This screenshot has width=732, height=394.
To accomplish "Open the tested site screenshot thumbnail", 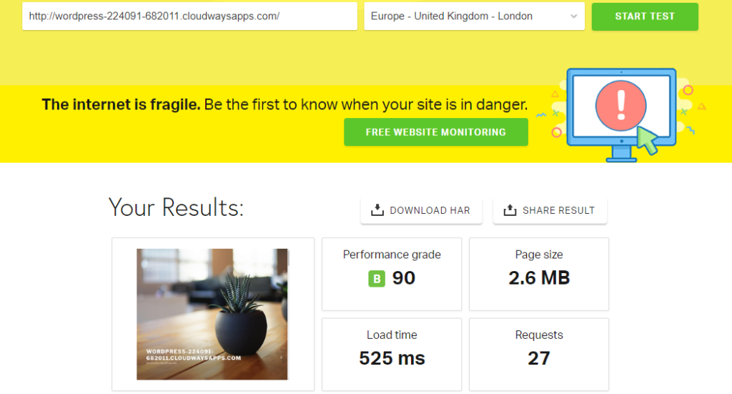I will click(x=212, y=314).
